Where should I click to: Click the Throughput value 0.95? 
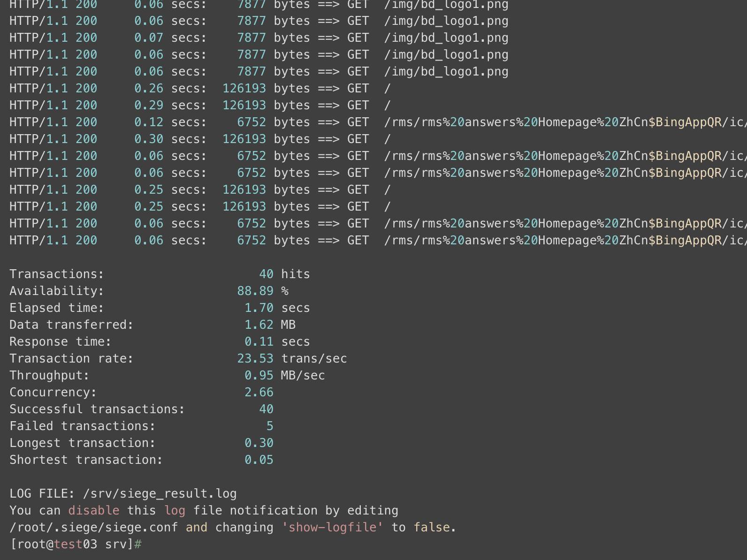pos(259,375)
